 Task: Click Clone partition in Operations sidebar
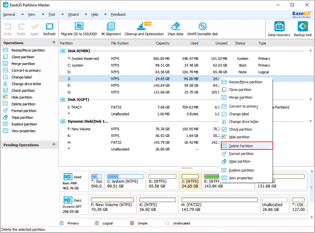(19, 57)
